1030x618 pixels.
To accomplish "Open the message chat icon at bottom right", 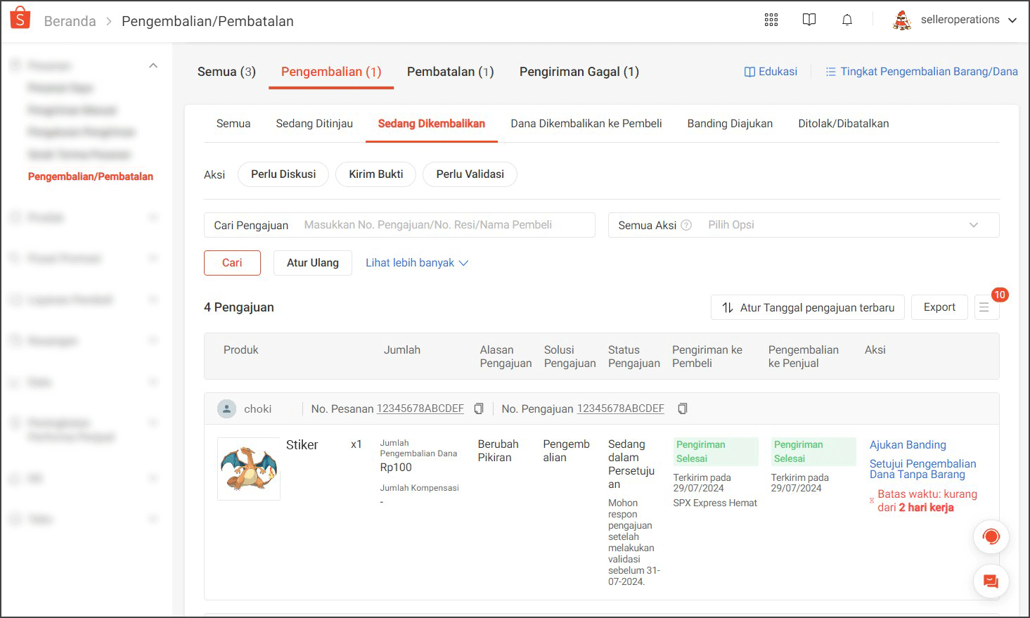I will [x=991, y=581].
